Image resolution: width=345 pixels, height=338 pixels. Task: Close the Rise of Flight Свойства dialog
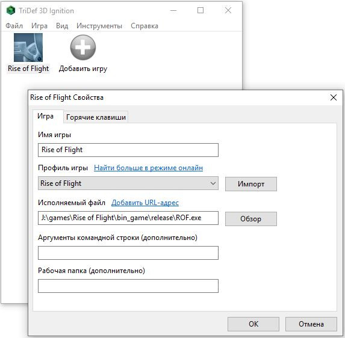[334, 97]
